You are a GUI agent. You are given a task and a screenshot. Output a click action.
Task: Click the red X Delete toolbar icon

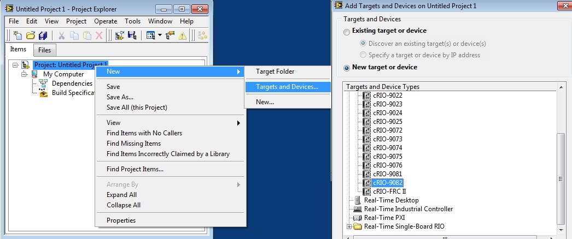click(x=99, y=35)
